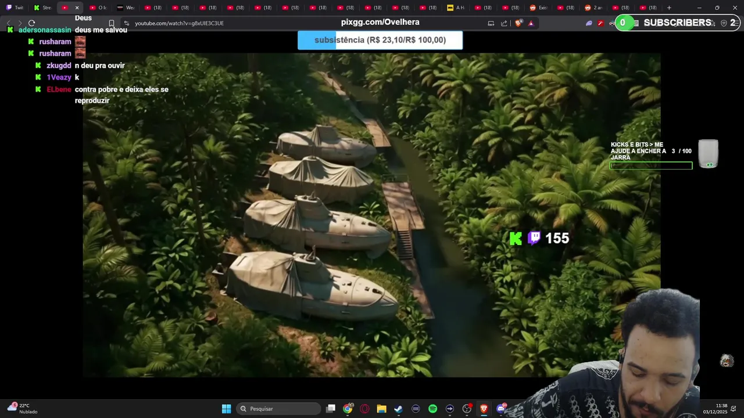Open File Explorer from the taskbar

[381, 409]
